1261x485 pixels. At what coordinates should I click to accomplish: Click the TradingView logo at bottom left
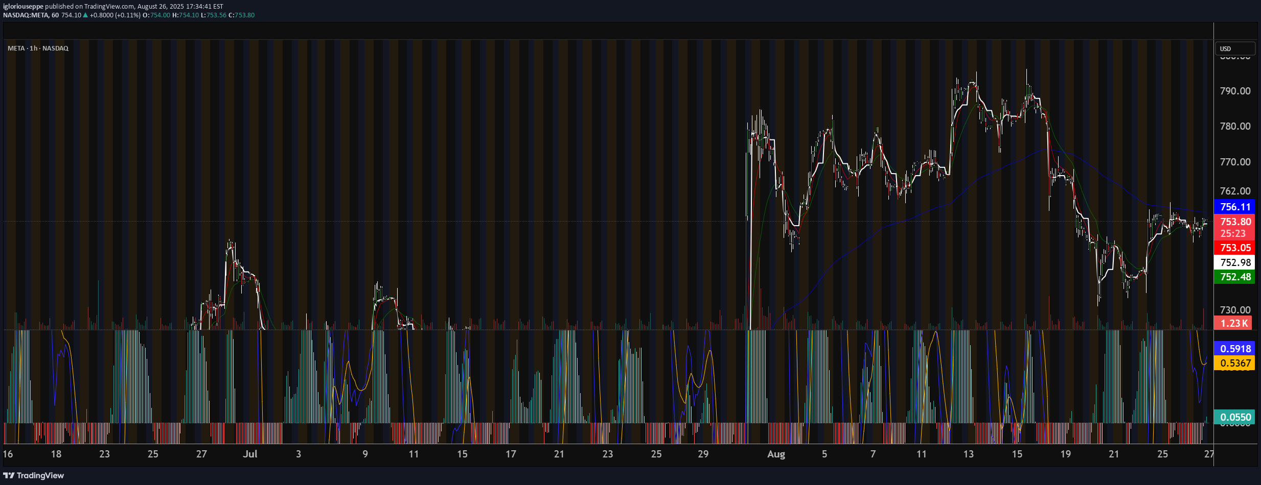click(34, 475)
